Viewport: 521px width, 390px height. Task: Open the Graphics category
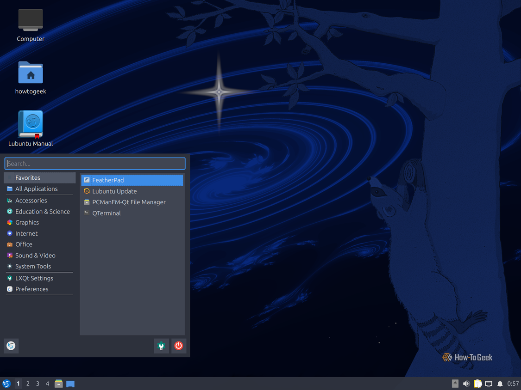tap(39, 223)
